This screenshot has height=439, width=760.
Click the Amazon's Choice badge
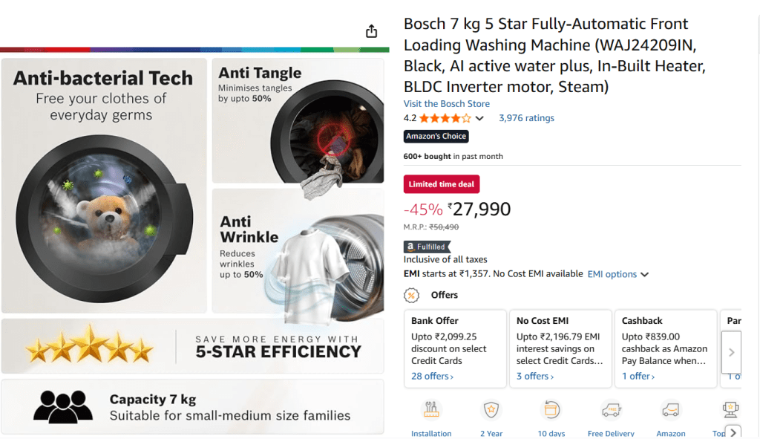pyautogui.click(x=436, y=137)
